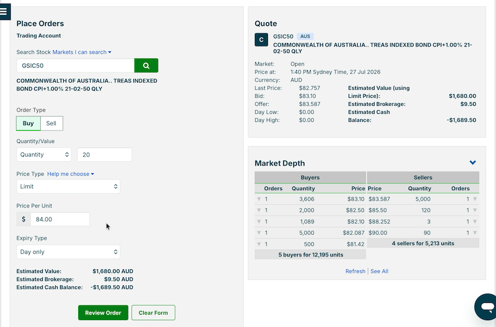Click the AUS market badge
Screen dimensions: 496x327
[x=305, y=37]
